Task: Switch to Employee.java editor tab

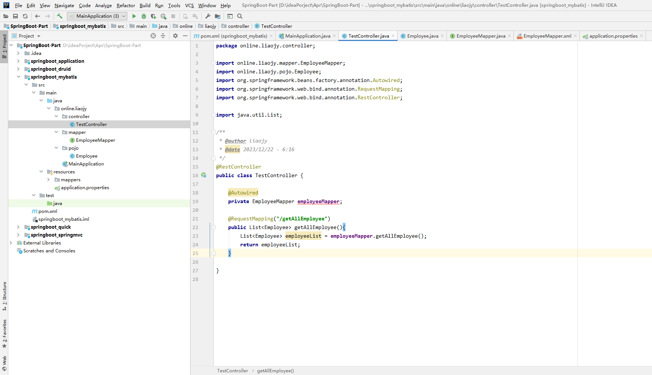Action: tap(422, 36)
